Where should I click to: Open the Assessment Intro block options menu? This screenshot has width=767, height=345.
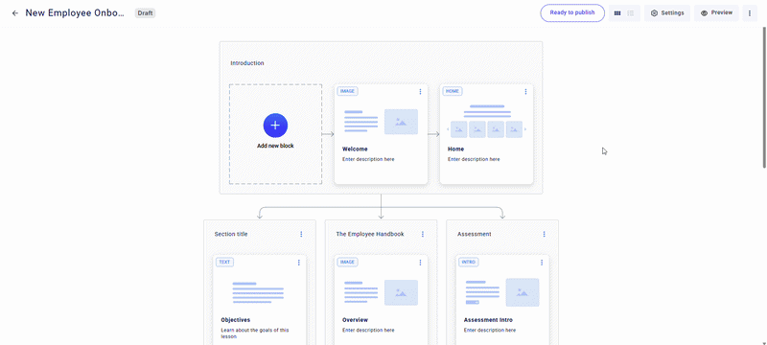542,263
